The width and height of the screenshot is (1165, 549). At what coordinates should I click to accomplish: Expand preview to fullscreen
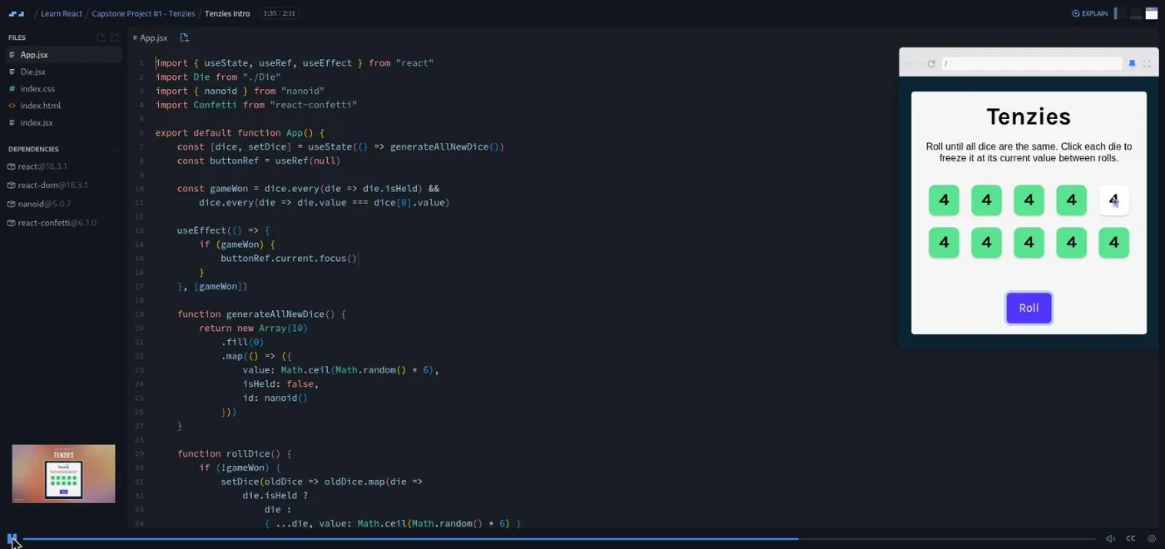1147,64
